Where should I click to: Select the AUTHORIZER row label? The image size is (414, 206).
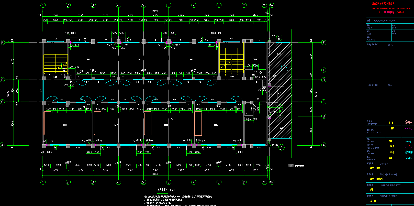point(372,124)
